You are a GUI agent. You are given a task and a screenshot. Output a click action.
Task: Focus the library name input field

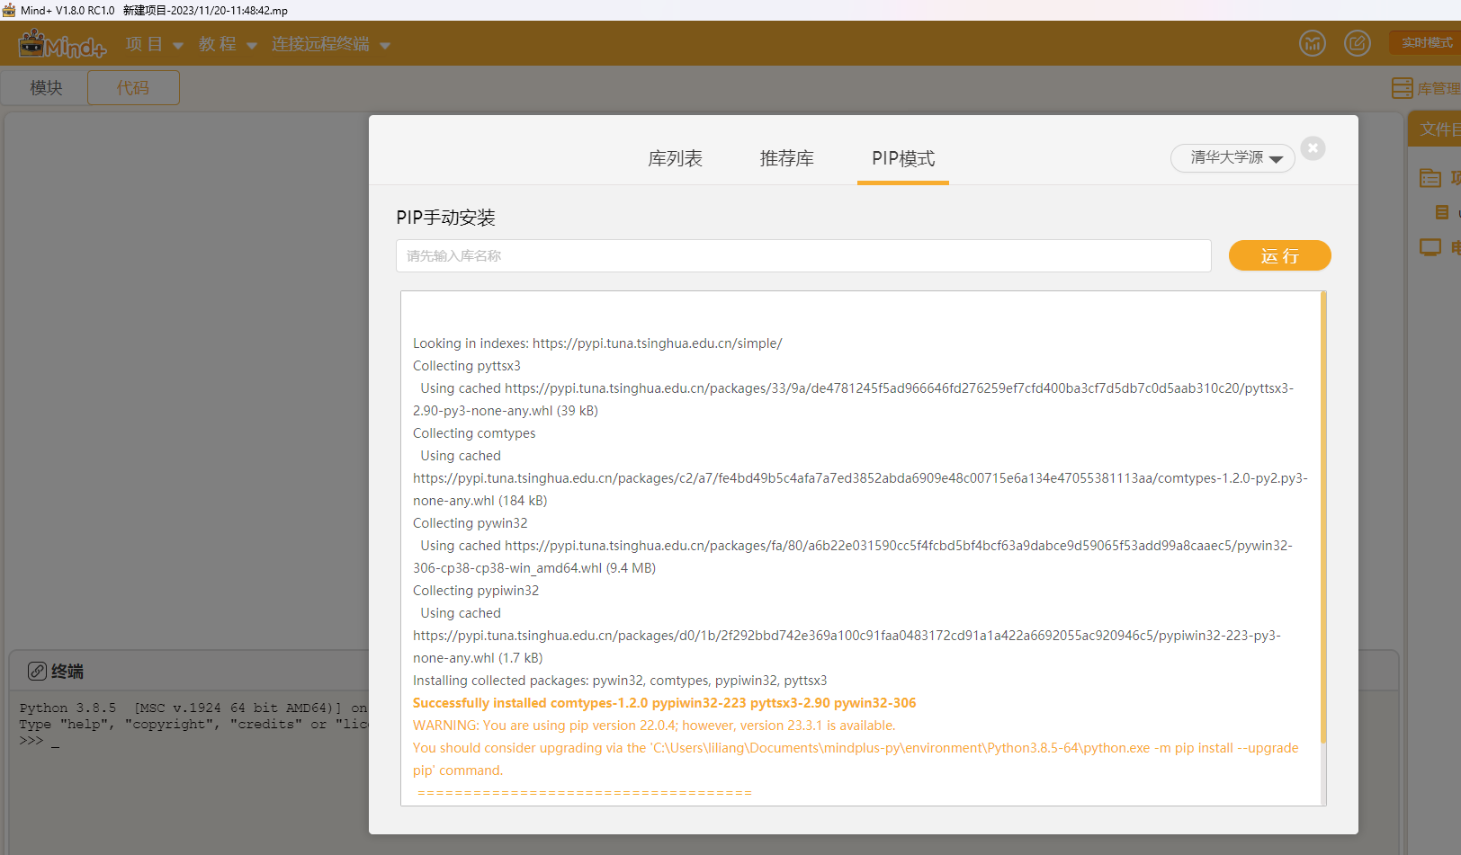[803, 255]
